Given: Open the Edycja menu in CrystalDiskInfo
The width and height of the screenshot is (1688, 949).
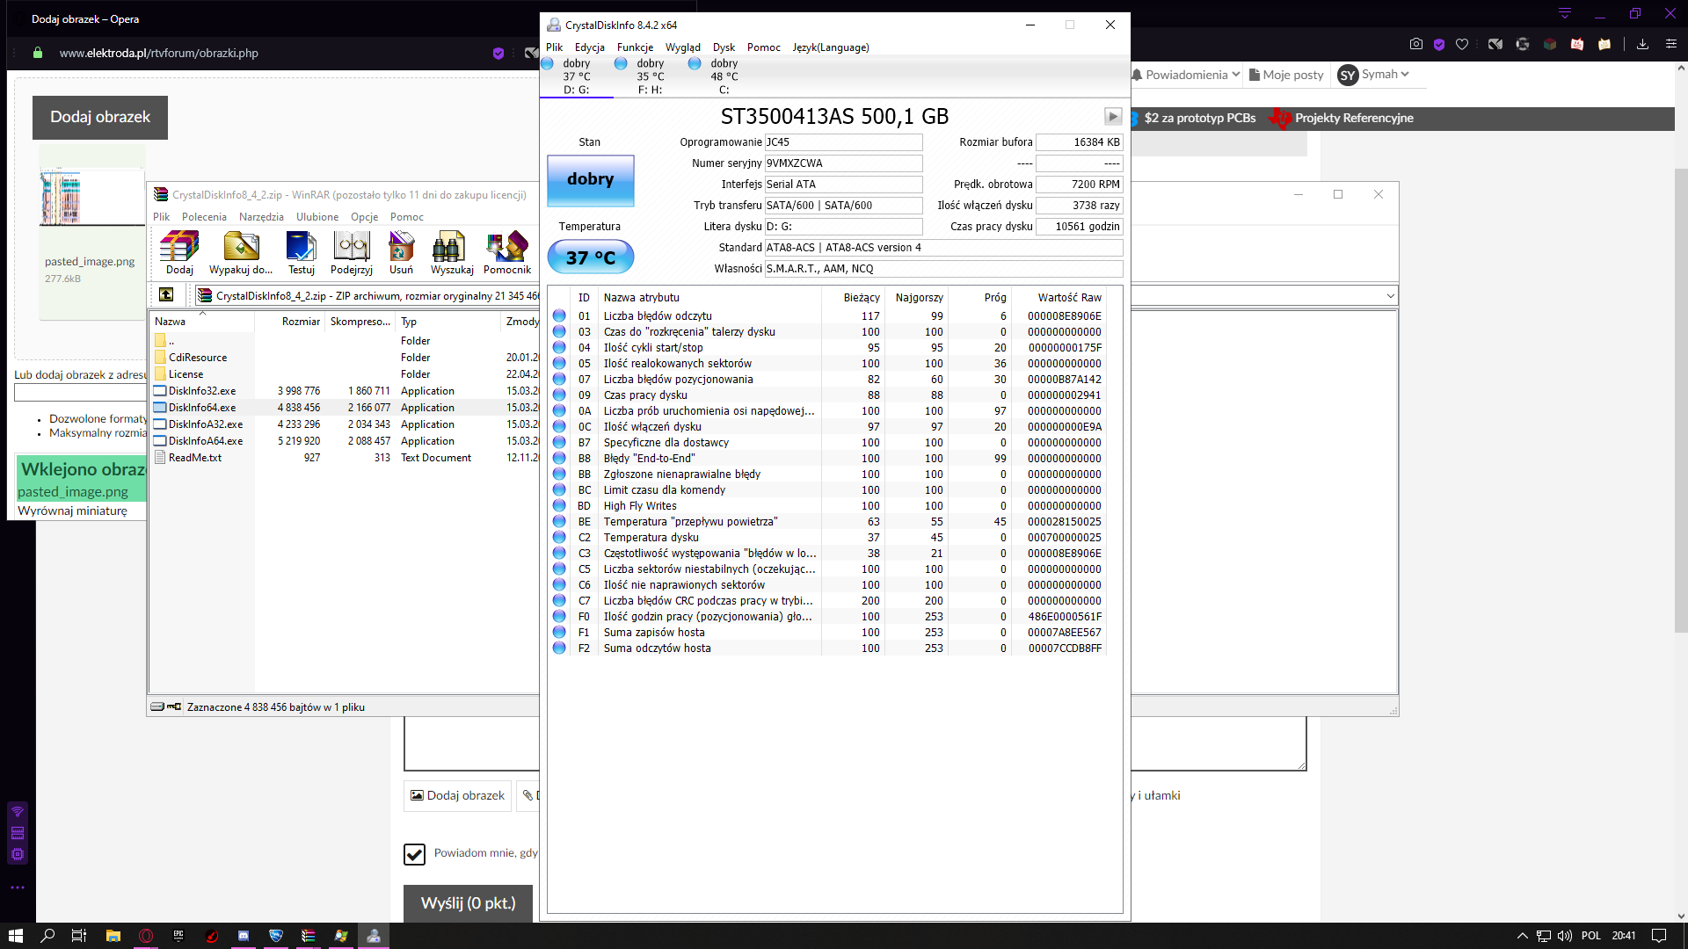Looking at the screenshot, I should pos(589,47).
